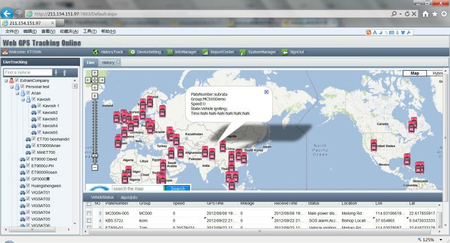The height and width of the screenshot is (243, 450).
Task: Click the vehicle marker near Iceland
Action: pyautogui.click(x=116, y=117)
